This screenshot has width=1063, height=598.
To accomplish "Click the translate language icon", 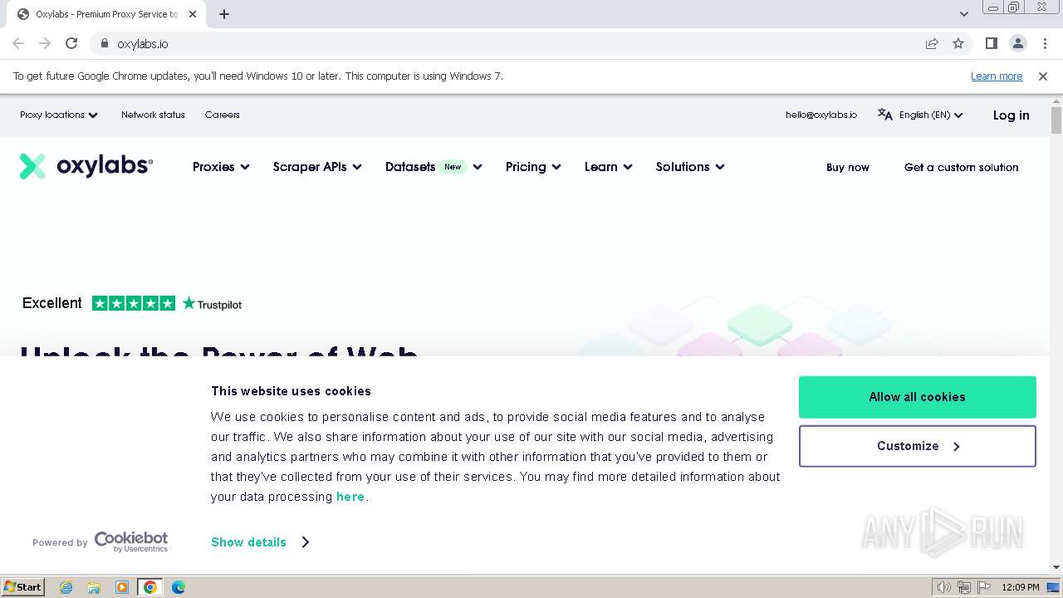I will click(885, 115).
